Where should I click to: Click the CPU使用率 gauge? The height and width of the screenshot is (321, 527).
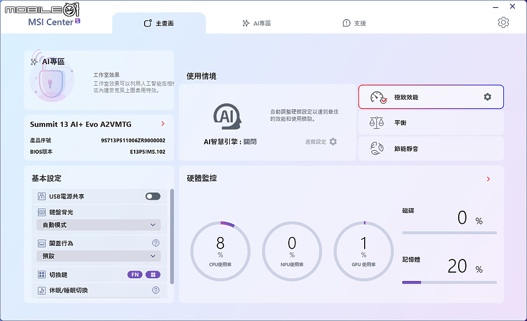tap(221, 251)
